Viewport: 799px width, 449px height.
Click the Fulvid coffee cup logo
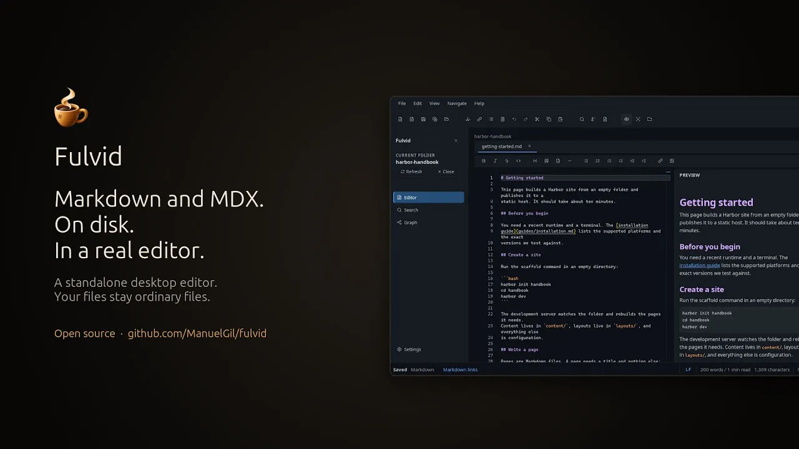[71, 107]
